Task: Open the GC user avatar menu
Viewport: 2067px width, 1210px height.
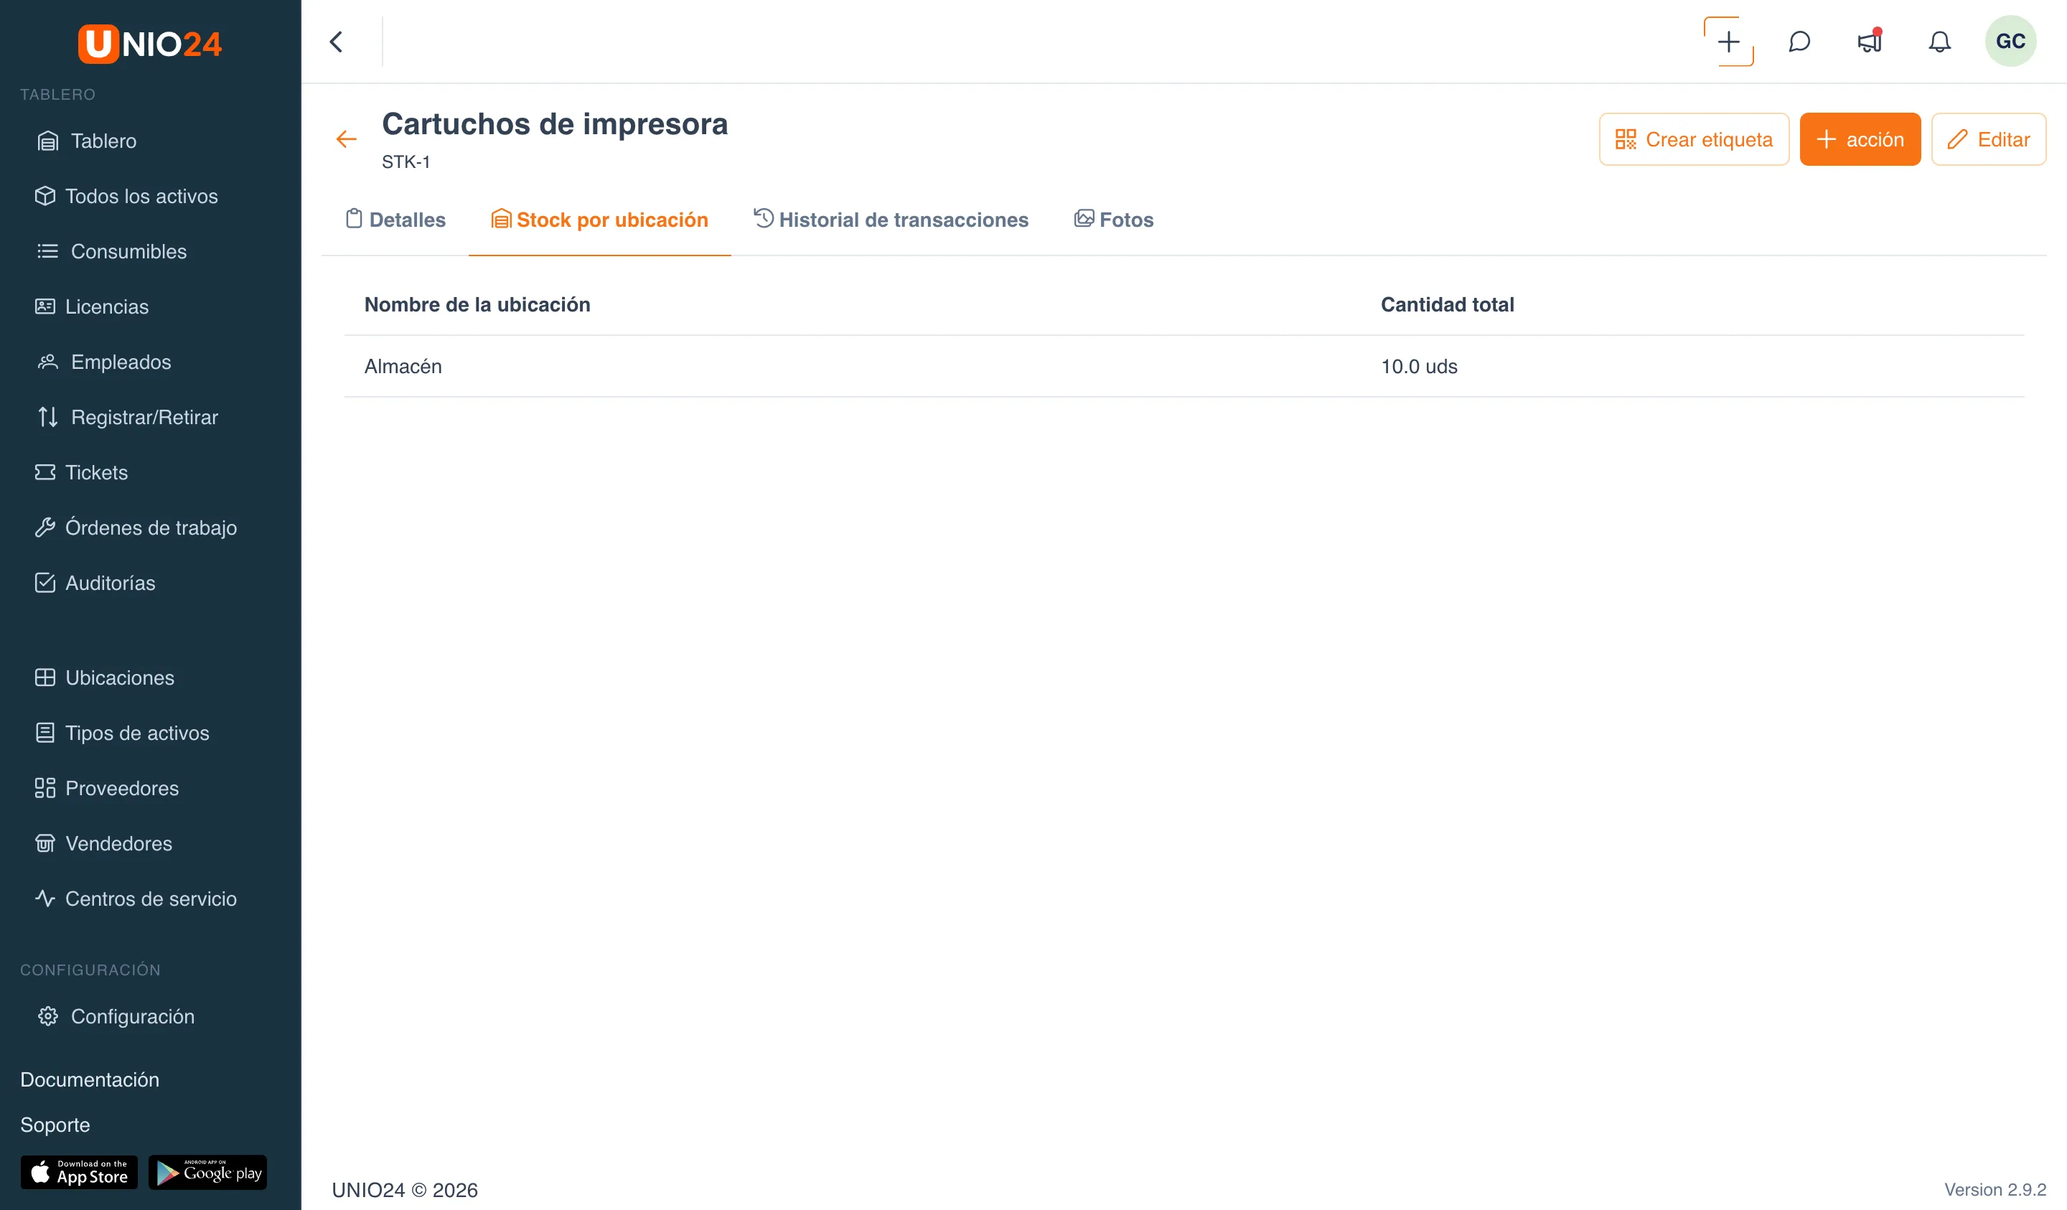Action: click(x=2010, y=41)
